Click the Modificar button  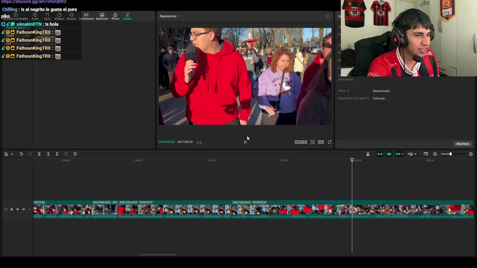coord(463,144)
